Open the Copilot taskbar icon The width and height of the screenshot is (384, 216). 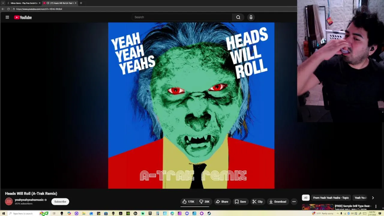pyautogui.click(x=69, y=213)
